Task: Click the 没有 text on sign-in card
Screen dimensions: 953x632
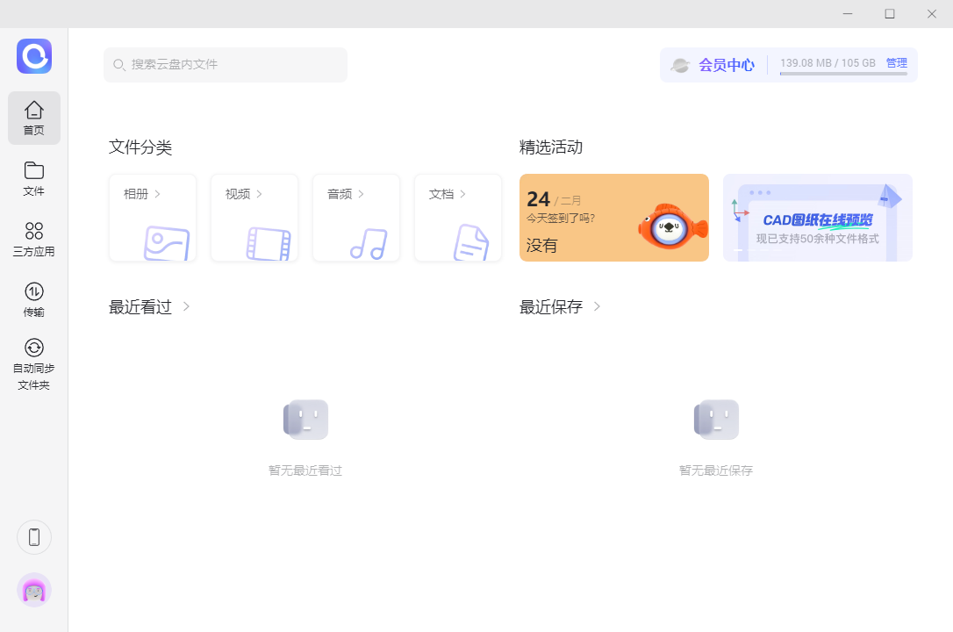Action: pos(541,246)
